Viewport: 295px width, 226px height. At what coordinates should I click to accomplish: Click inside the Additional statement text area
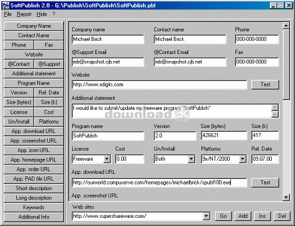pos(171,110)
